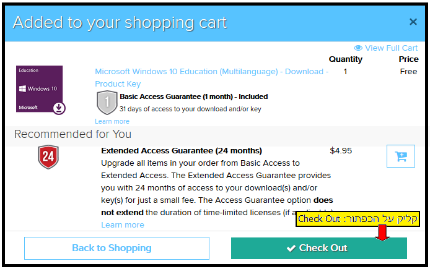
Task: Click the Recommended for You heading
Action: click(72, 134)
